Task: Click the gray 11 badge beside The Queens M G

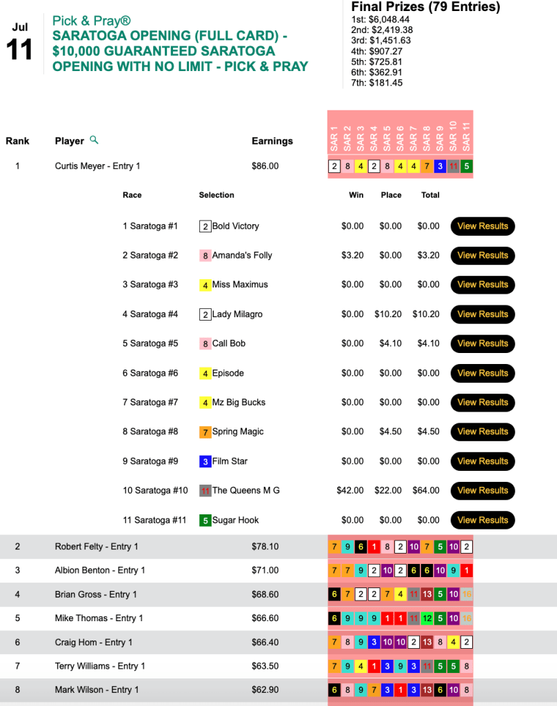Action: point(205,491)
